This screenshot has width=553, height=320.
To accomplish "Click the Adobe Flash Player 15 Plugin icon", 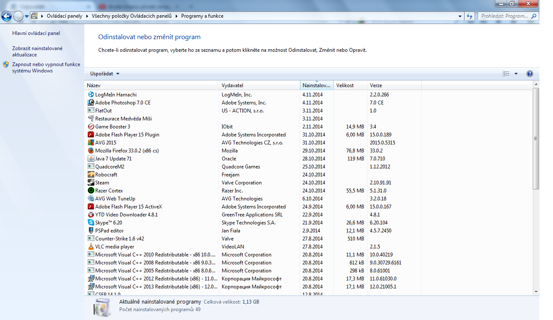I will pyautogui.click(x=91, y=135).
